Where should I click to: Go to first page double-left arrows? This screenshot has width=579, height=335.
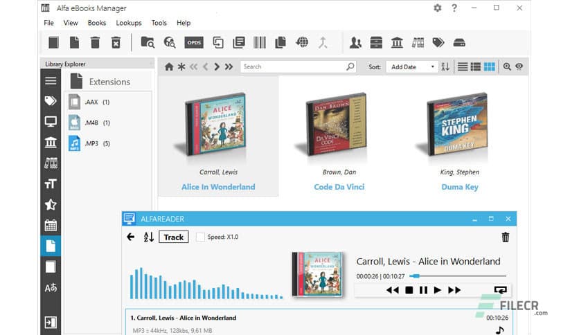193,66
